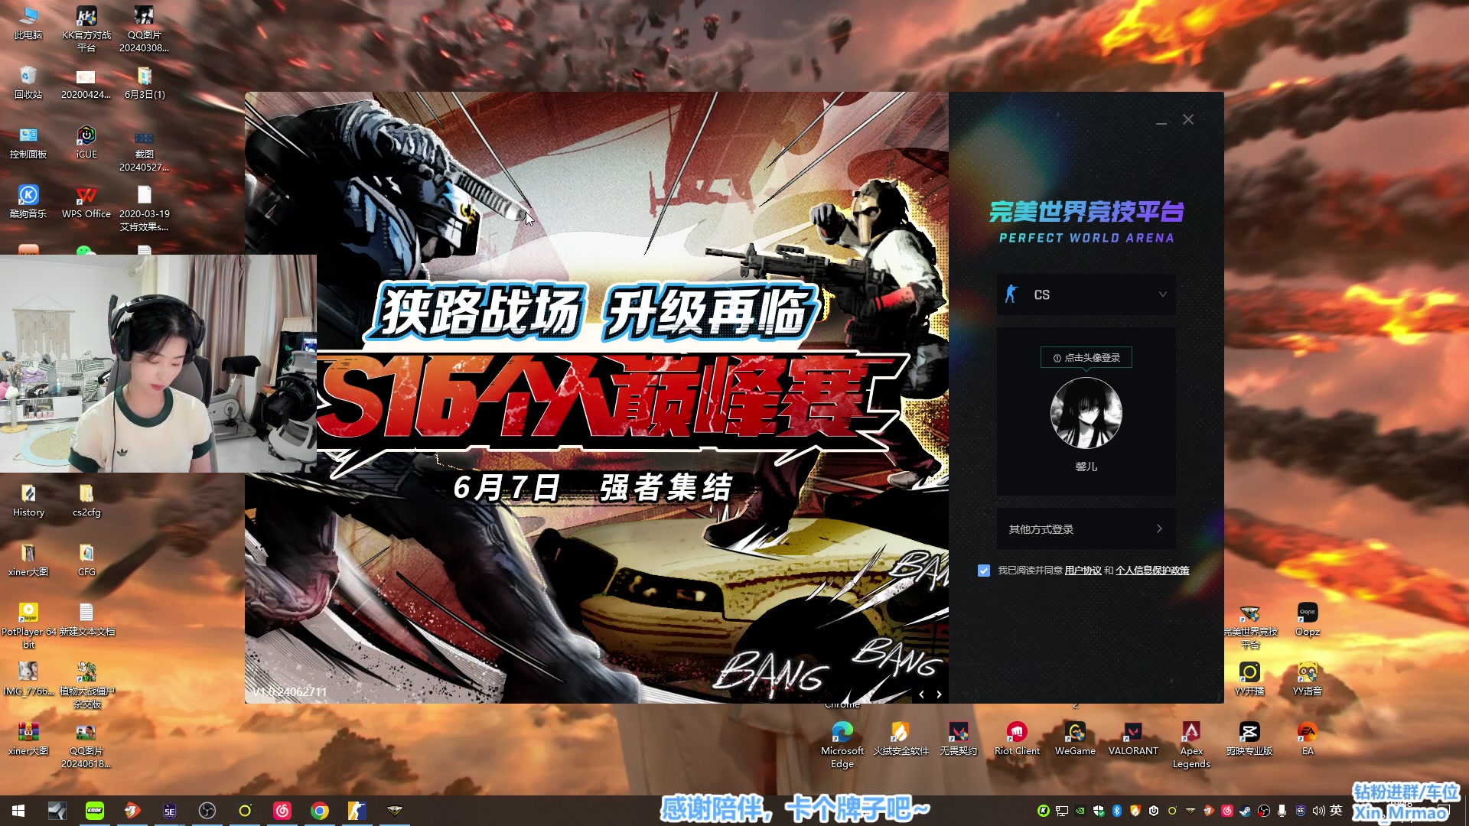Launch 植物大战僵尸杂交版 game icon
This screenshot has height=826, width=1469.
click(86, 685)
